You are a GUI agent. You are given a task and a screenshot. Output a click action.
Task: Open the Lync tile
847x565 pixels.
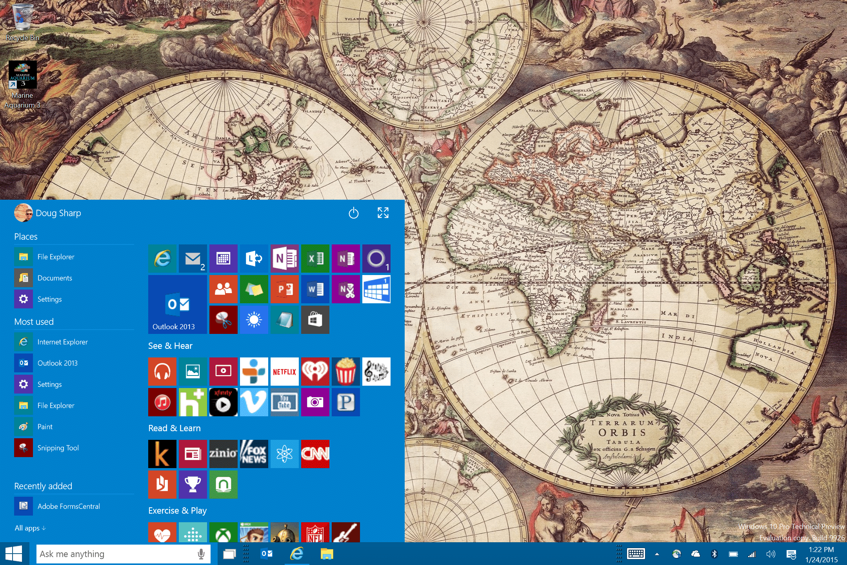[254, 259]
